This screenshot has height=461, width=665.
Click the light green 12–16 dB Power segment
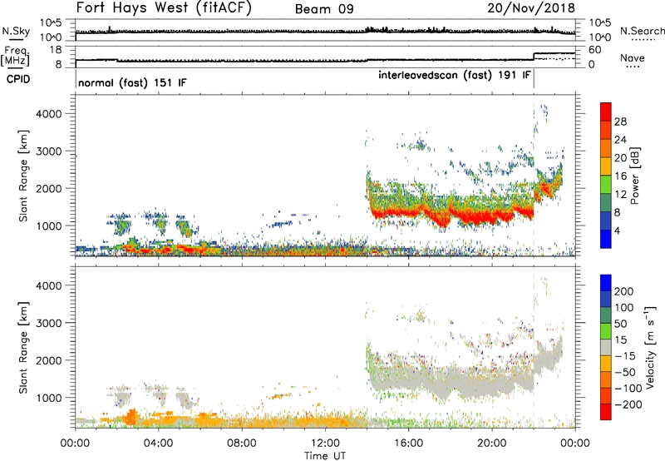point(606,184)
